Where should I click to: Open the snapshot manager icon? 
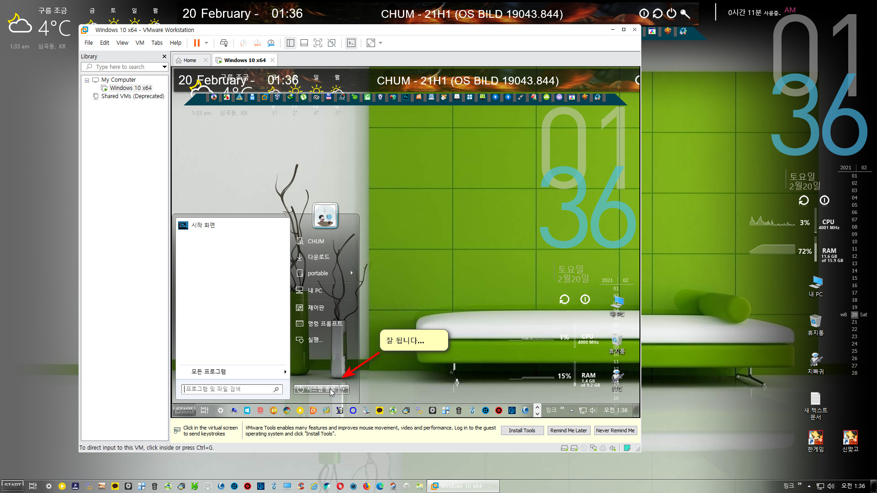click(271, 43)
